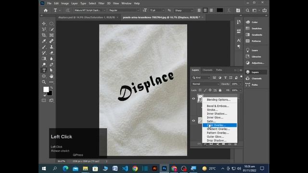Image resolution: width=308 pixels, height=173 pixels.
Task: Click the Home icon in options bar
Action: (x=46, y=11)
